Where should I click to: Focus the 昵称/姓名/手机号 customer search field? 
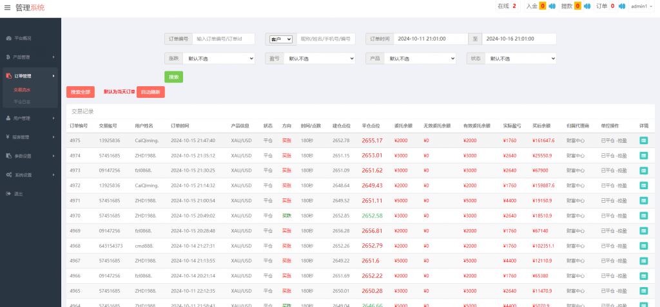(326, 39)
